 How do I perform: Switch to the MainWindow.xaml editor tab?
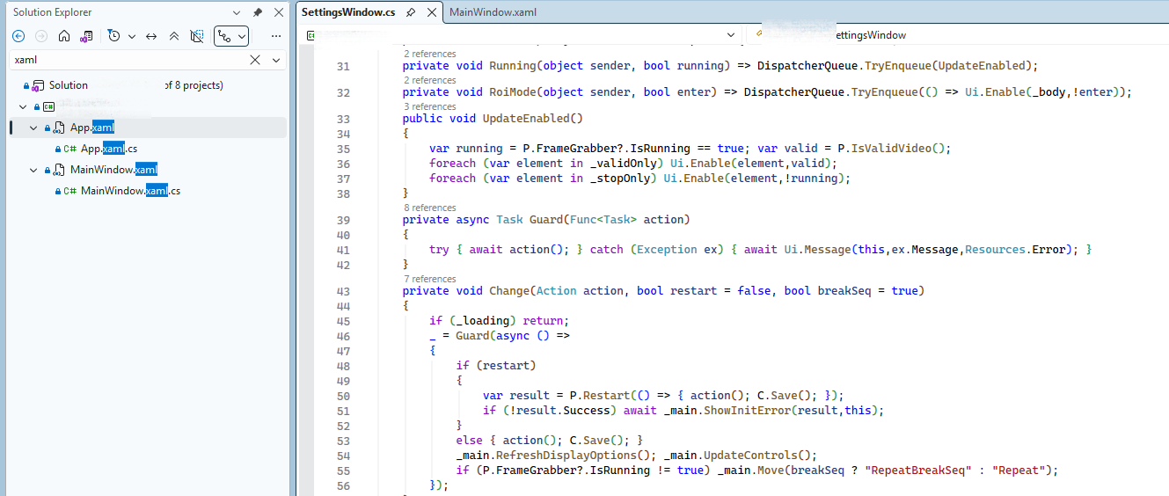point(493,12)
